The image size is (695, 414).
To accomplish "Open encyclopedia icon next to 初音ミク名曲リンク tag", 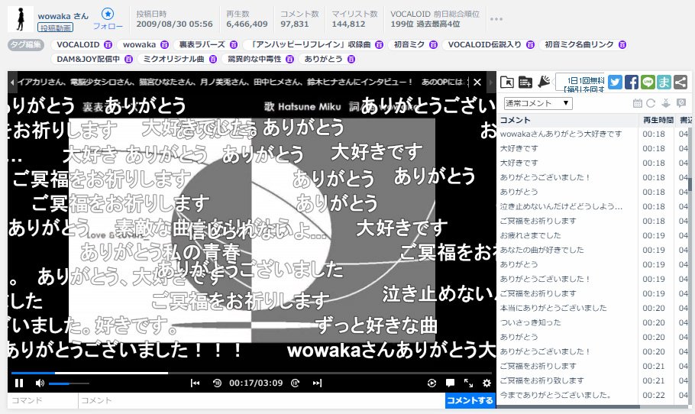I will pyautogui.click(x=622, y=44).
